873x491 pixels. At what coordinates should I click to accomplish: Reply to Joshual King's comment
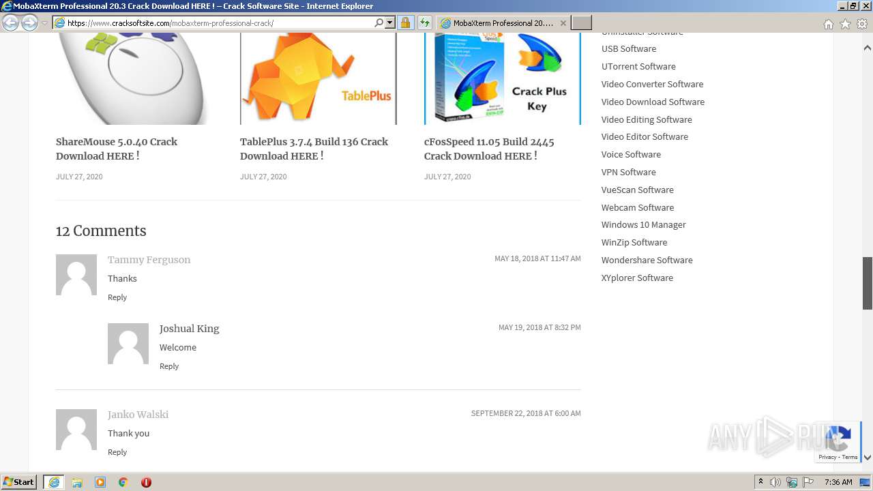[169, 366]
